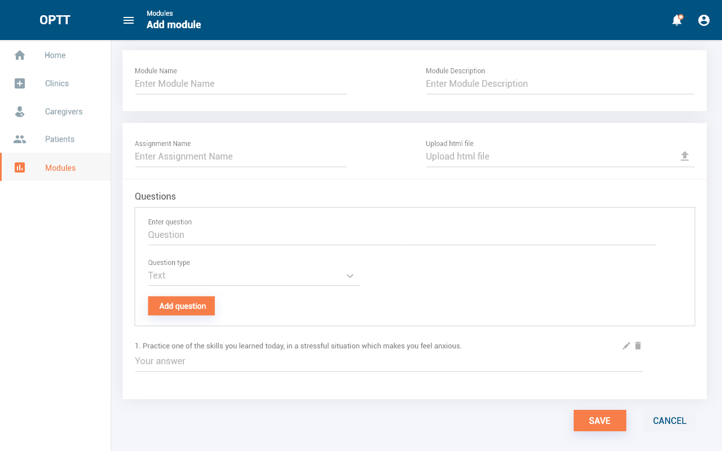Go to Patients in sidebar

click(60, 139)
